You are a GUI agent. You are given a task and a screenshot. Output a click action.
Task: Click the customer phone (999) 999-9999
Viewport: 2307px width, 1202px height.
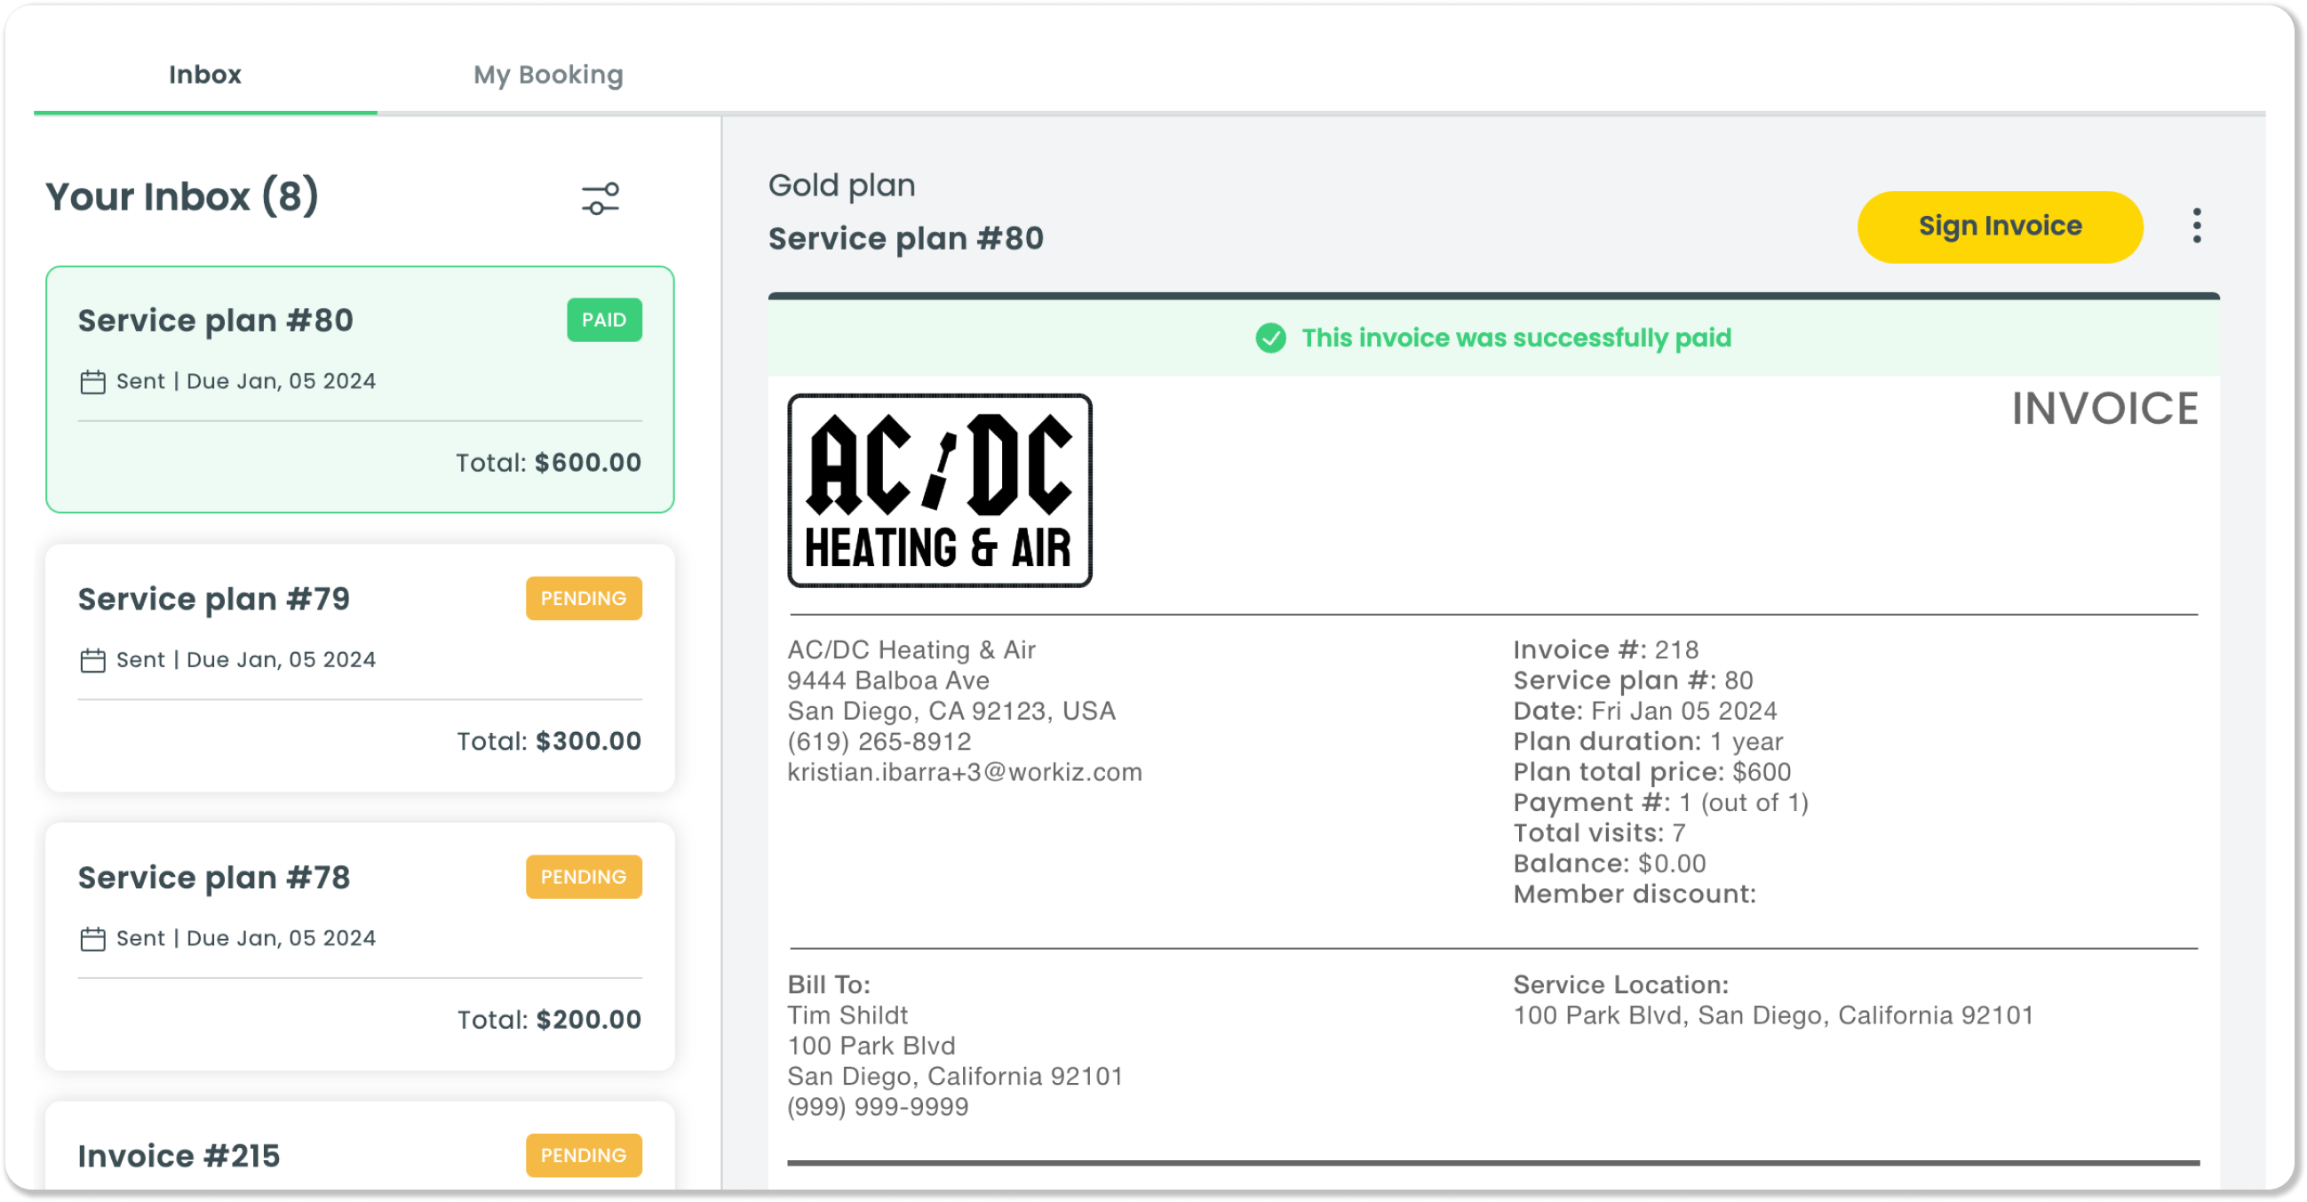[x=878, y=1107]
